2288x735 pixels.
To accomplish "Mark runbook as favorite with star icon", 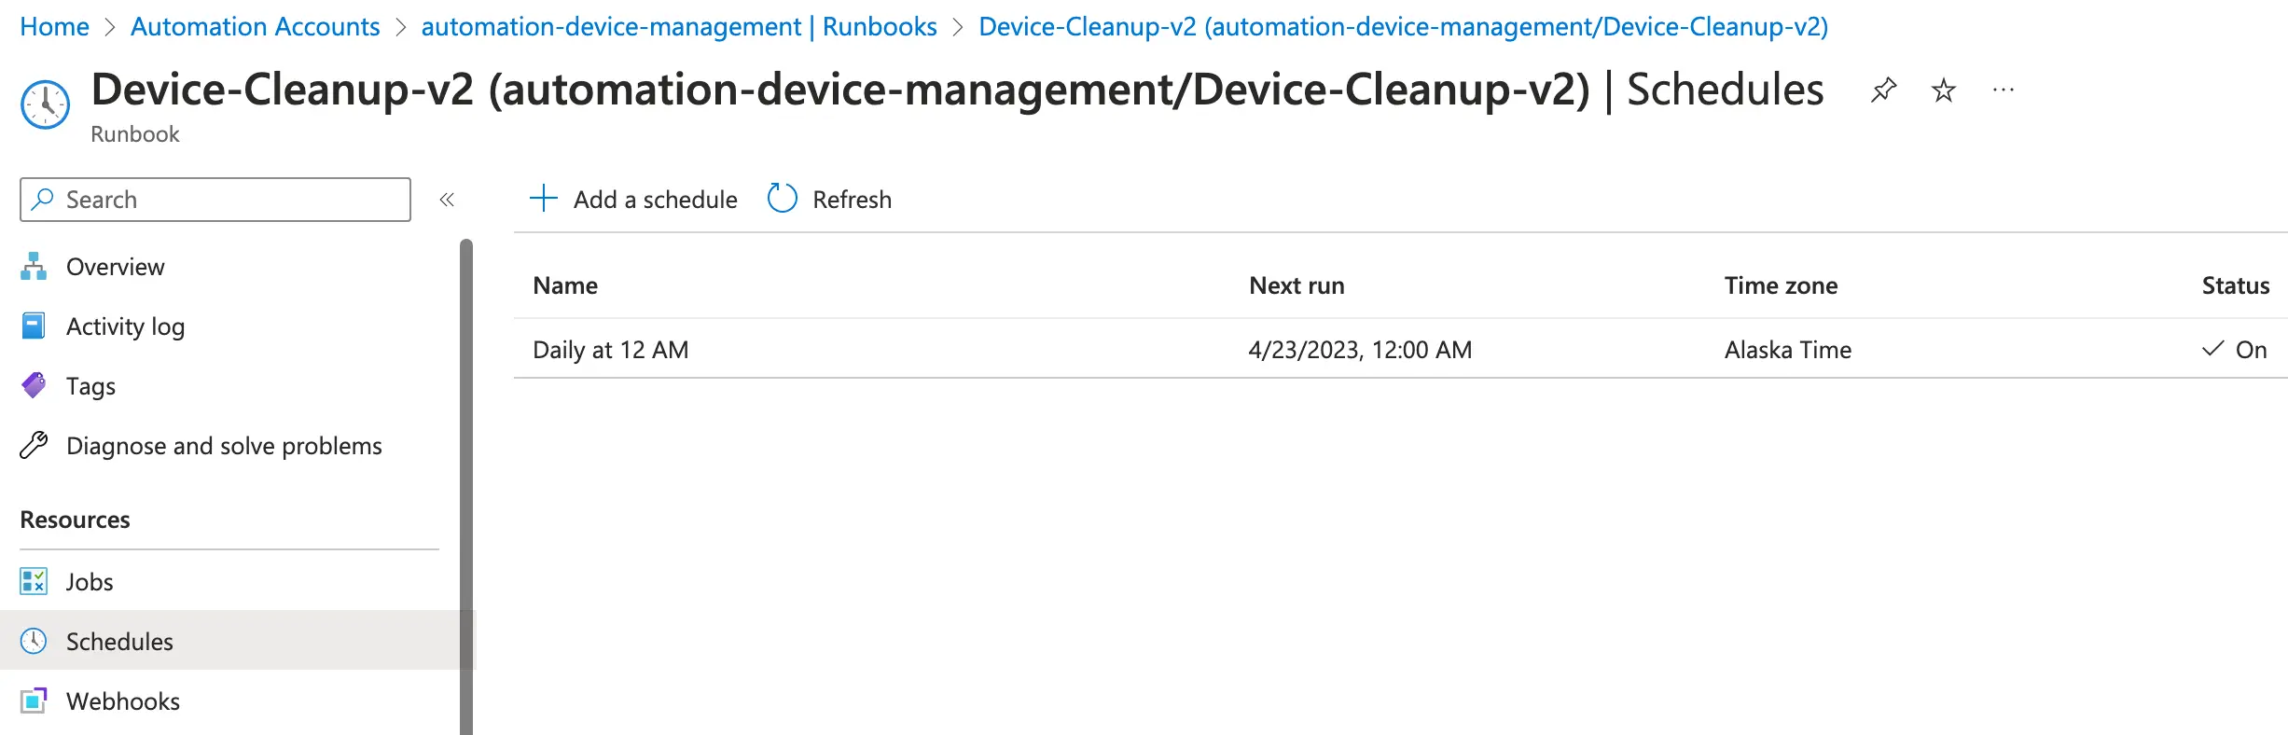I will [1943, 90].
